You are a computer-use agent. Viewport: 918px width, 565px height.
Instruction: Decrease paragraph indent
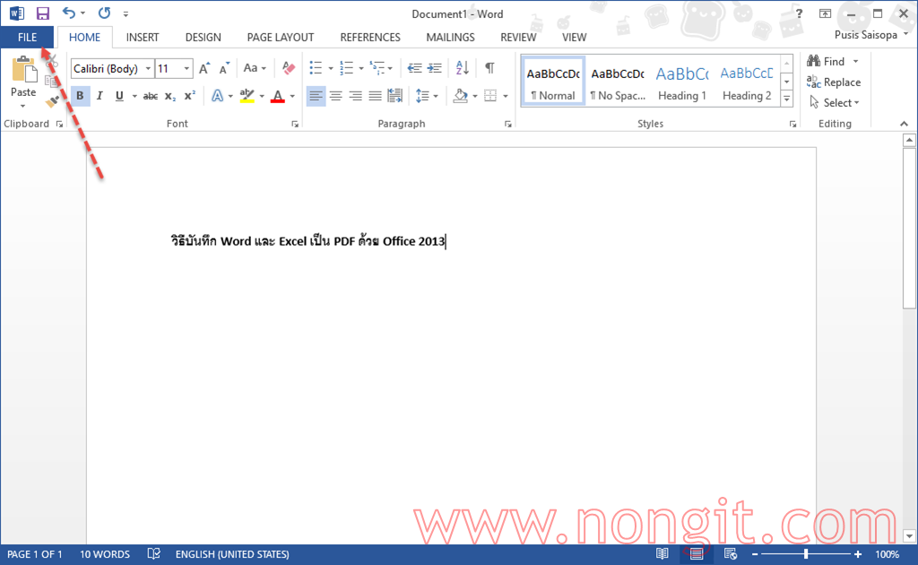click(x=414, y=68)
